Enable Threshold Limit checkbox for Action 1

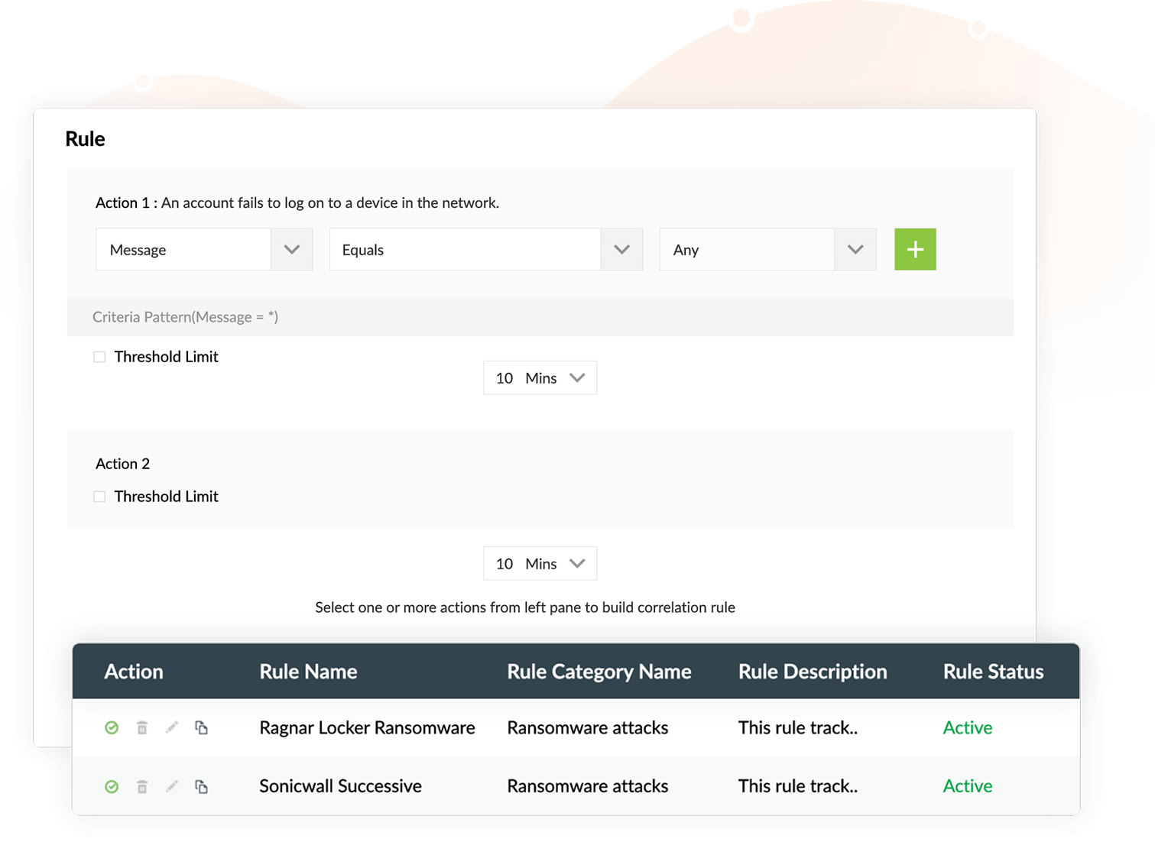(99, 357)
